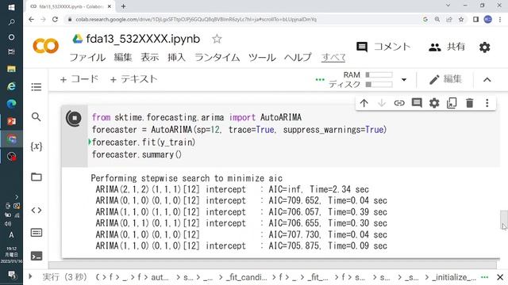Collapse the header with chevron
Image resolution: width=508 pixels, height=285 pixels.
point(487,80)
